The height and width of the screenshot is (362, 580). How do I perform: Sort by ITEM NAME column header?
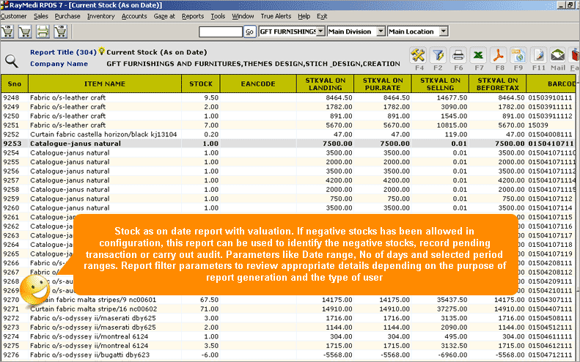(105, 84)
